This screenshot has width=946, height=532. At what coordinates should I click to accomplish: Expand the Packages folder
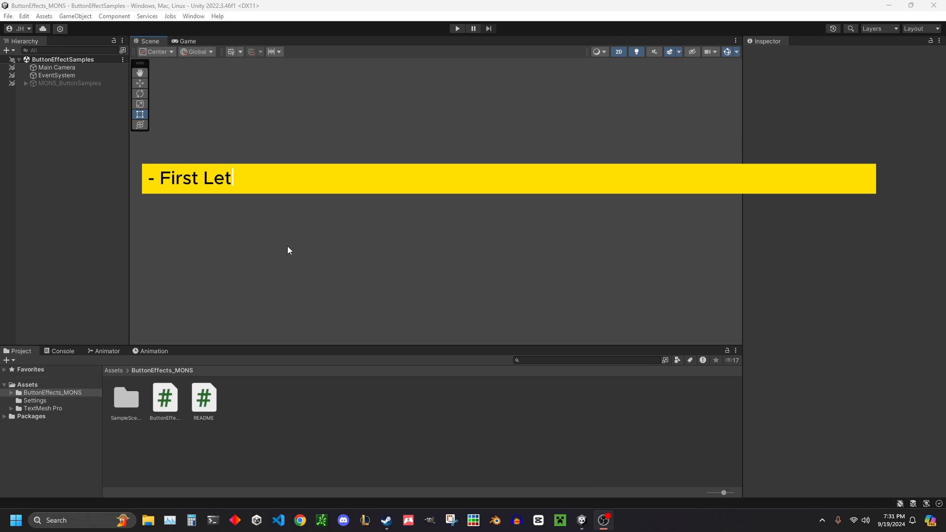coord(4,416)
